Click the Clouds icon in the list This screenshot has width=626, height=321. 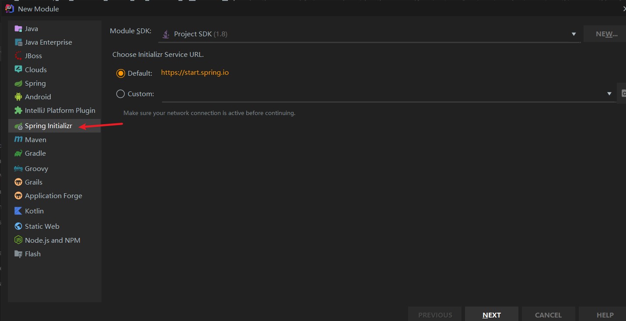tap(18, 70)
